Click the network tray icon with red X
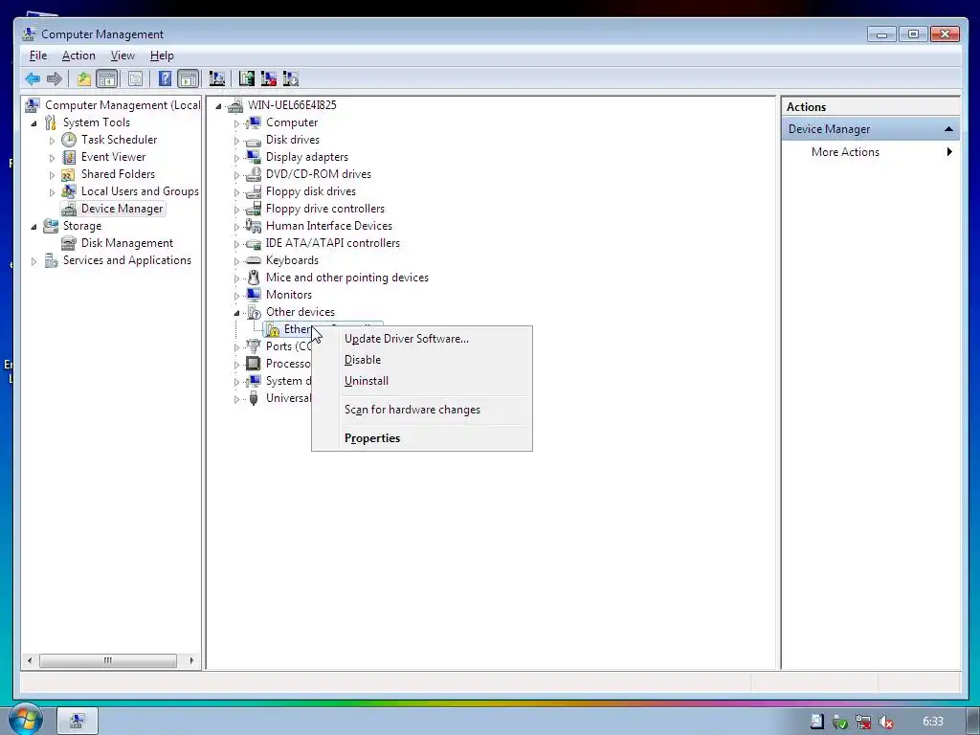The height and width of the screenshot is (735, 980). (x=863, y=722)
